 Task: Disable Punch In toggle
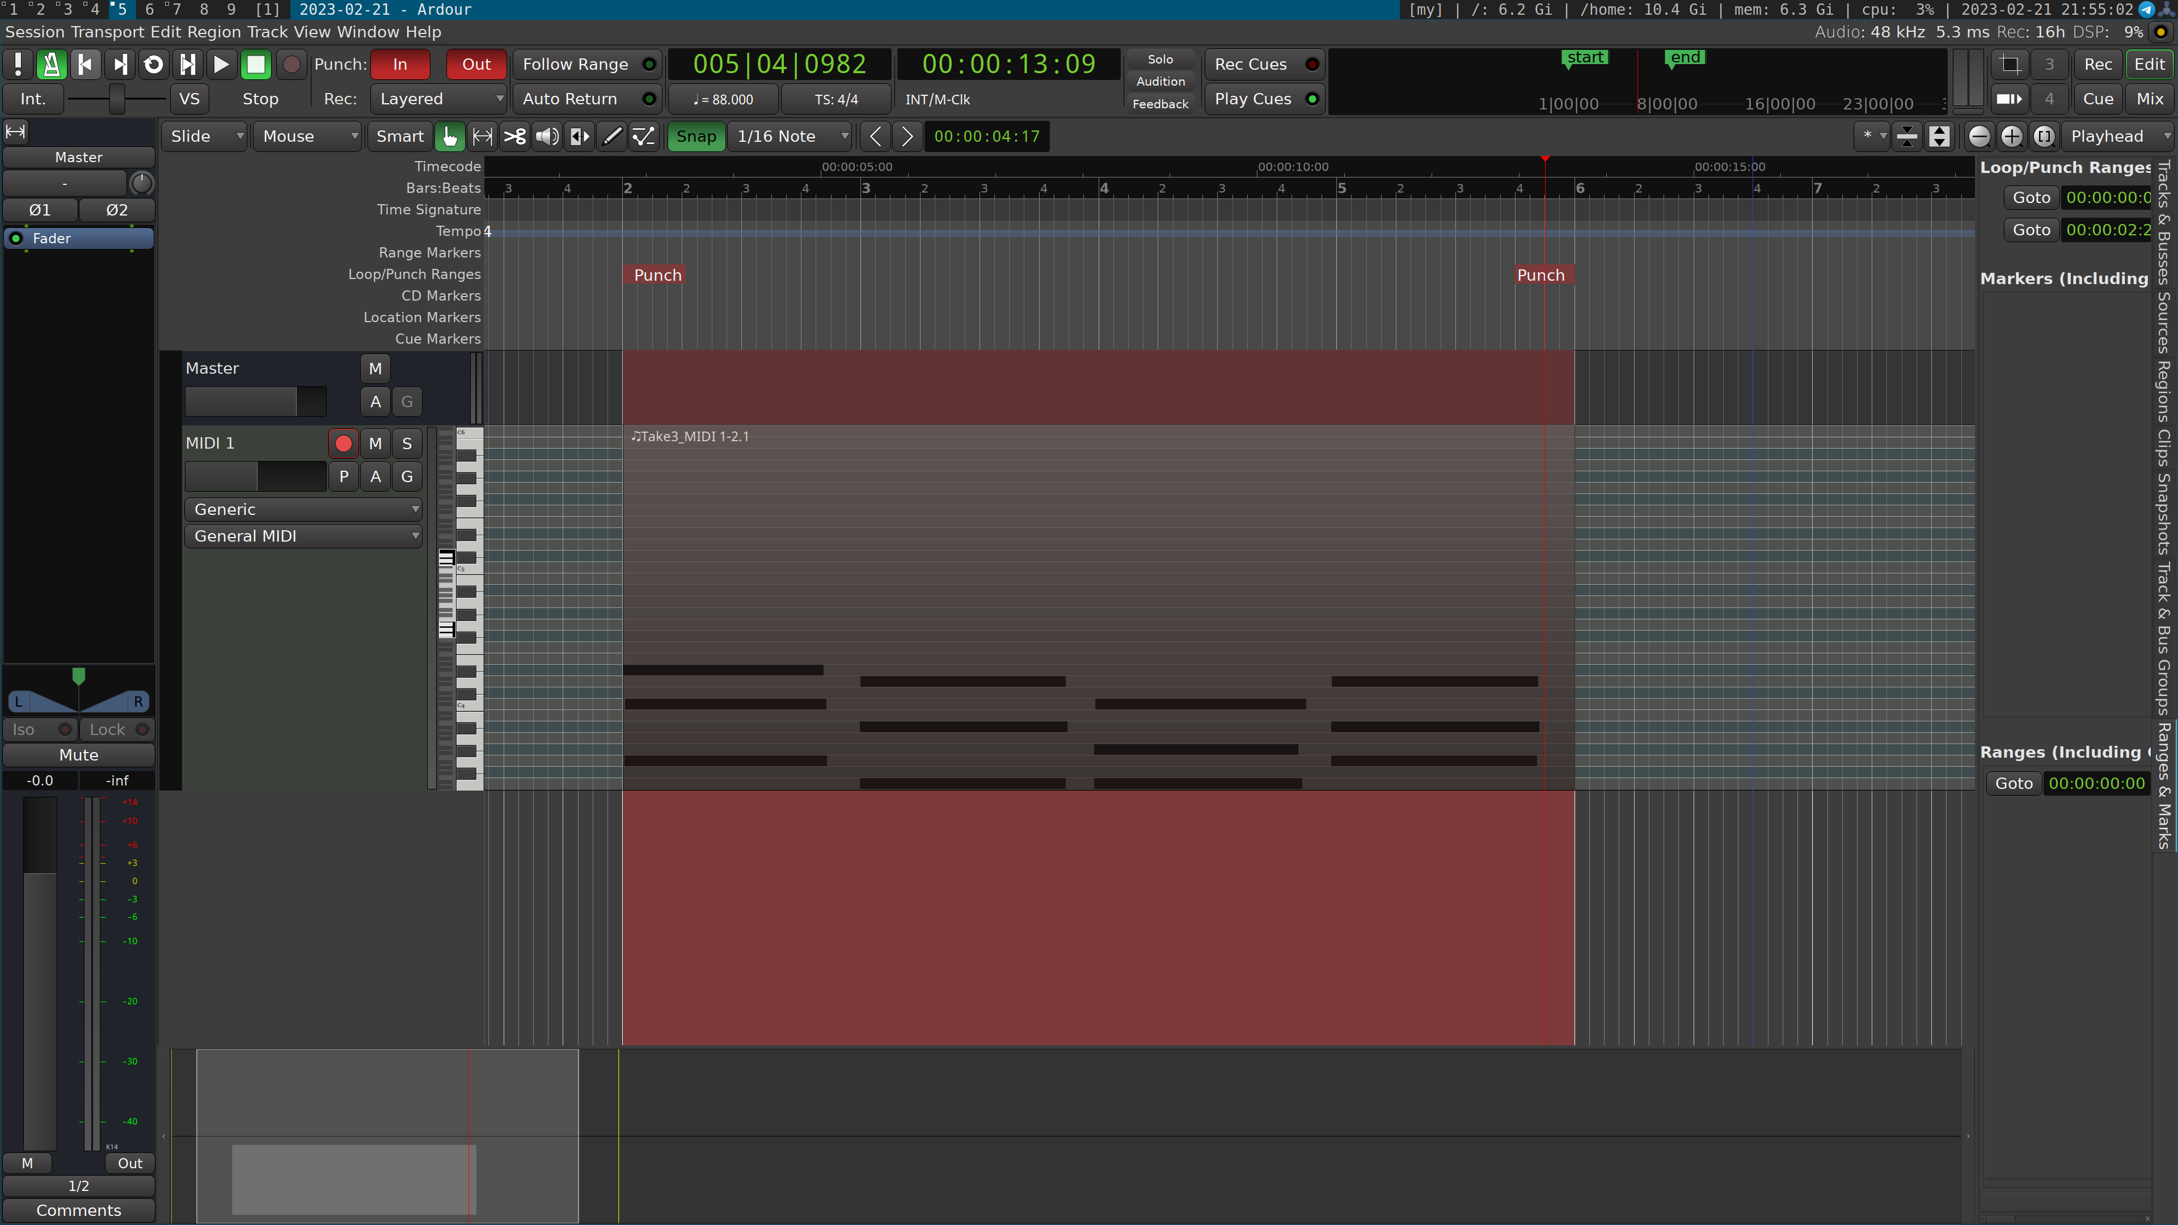click(x=400, y=64)
